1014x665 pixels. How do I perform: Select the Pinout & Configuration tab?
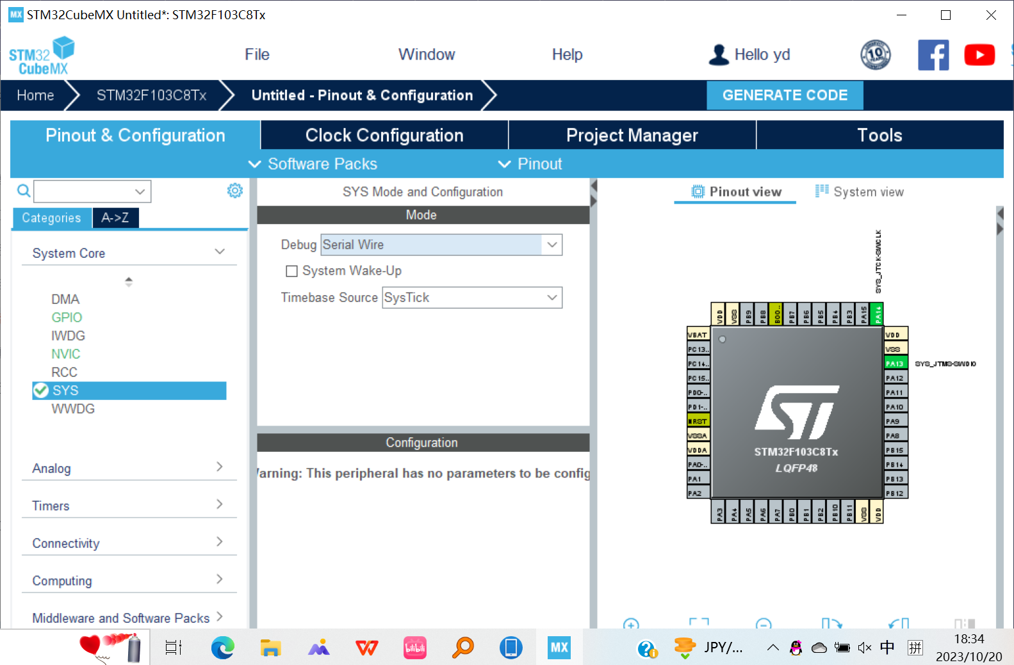point(135,135)
